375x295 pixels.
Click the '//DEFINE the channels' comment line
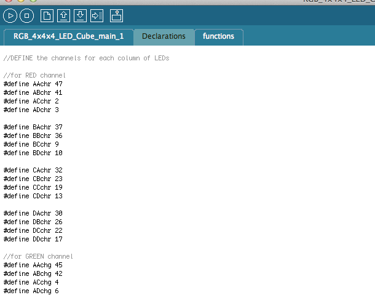tap(86, 58)
